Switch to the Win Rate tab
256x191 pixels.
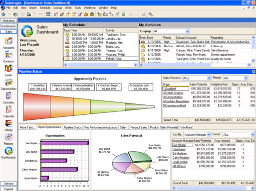coord(186,127)
